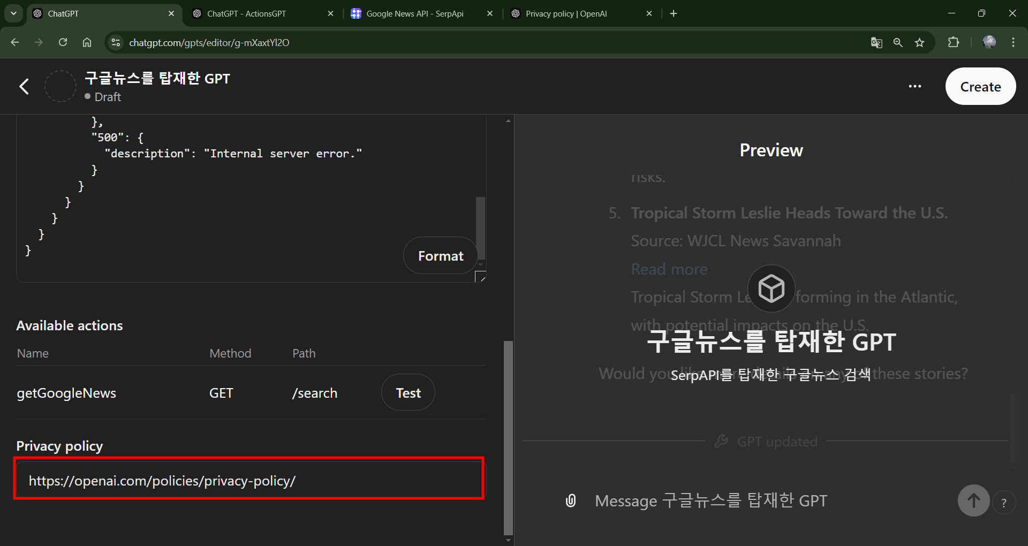Click the Draft status label
The width and height of the screenshot is (1028, 546).
[108, 97]
